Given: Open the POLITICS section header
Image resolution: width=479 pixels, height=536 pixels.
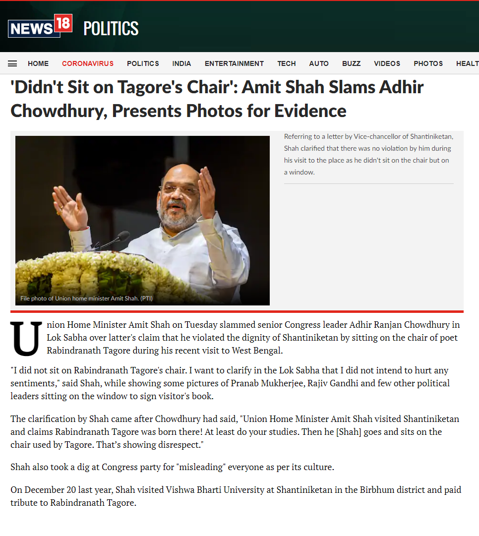Looking at the screenshot, I should tap(111, 28).
